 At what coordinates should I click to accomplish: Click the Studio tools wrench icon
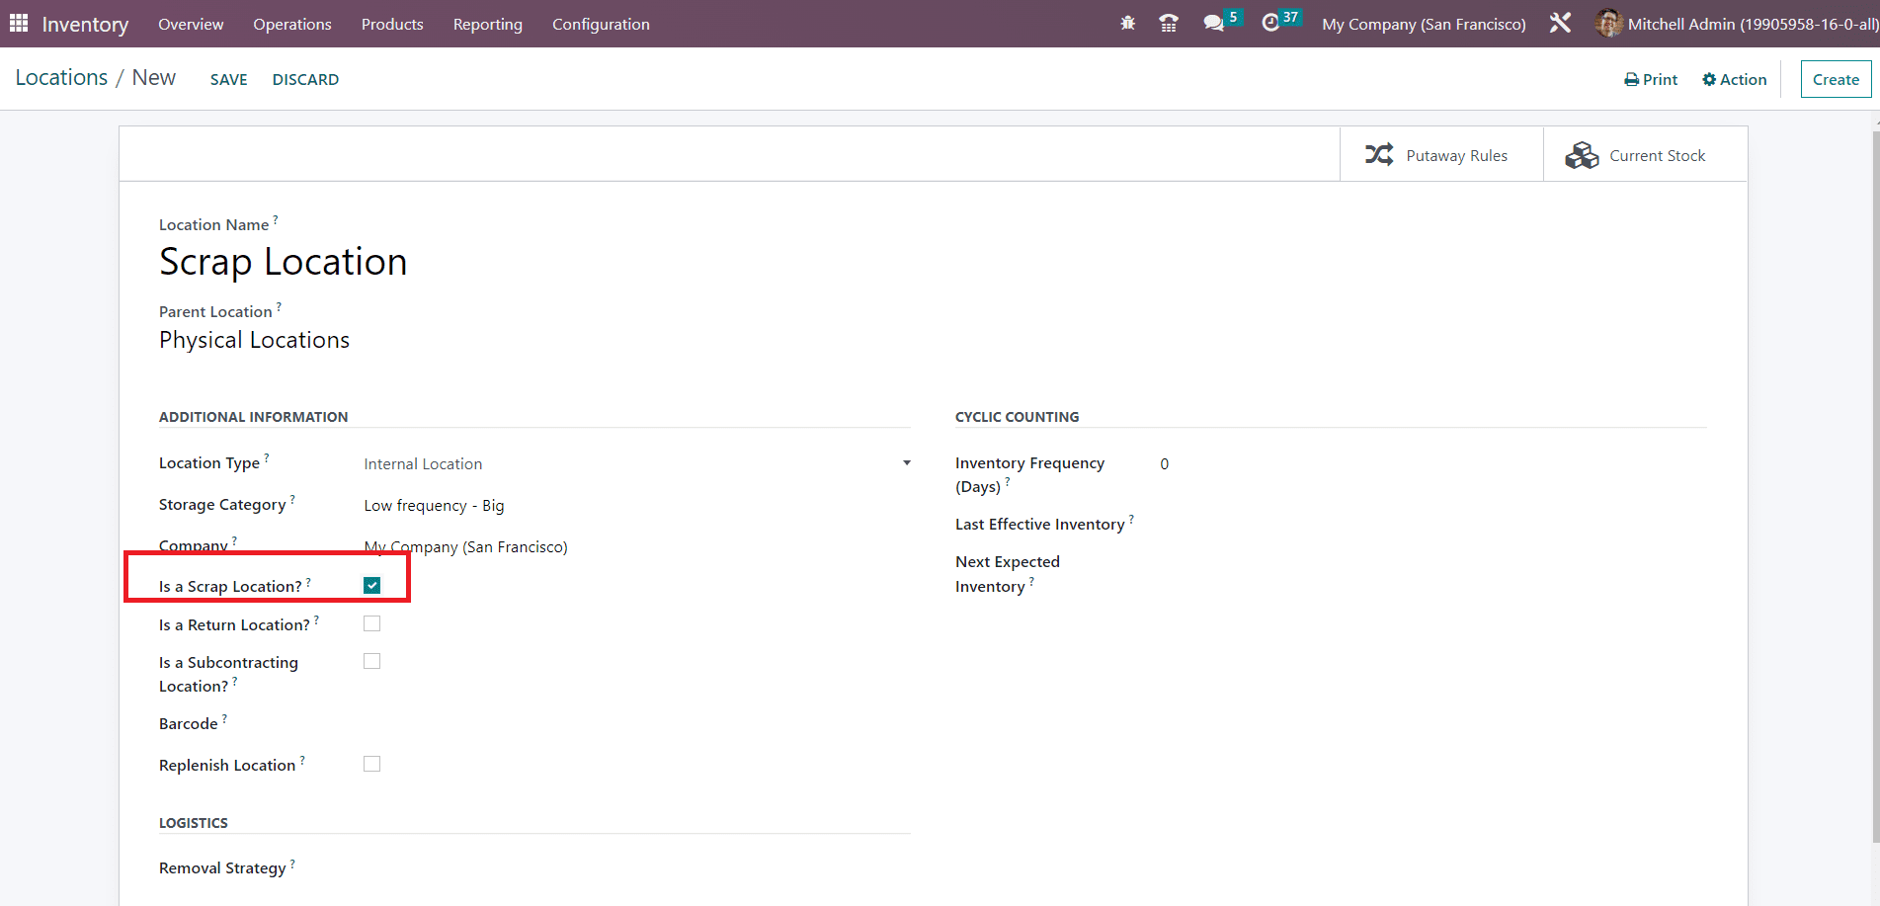click(1560, 24)
